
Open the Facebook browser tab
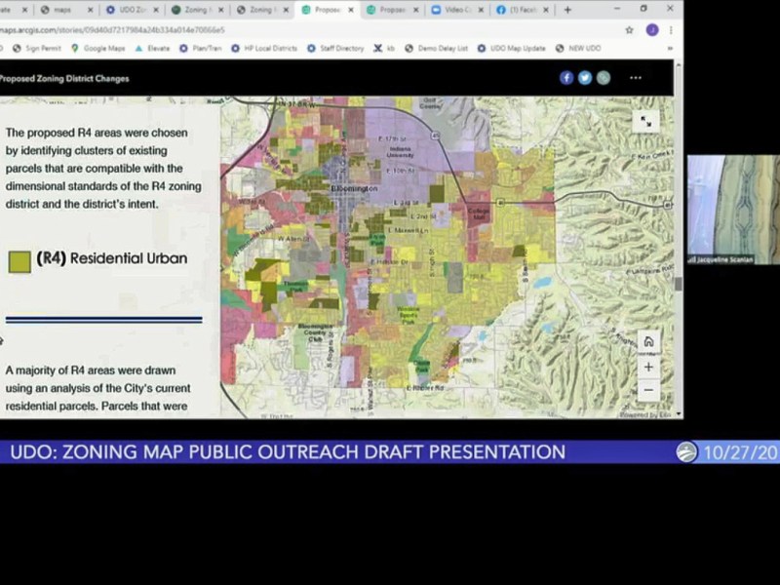point(517,10)
